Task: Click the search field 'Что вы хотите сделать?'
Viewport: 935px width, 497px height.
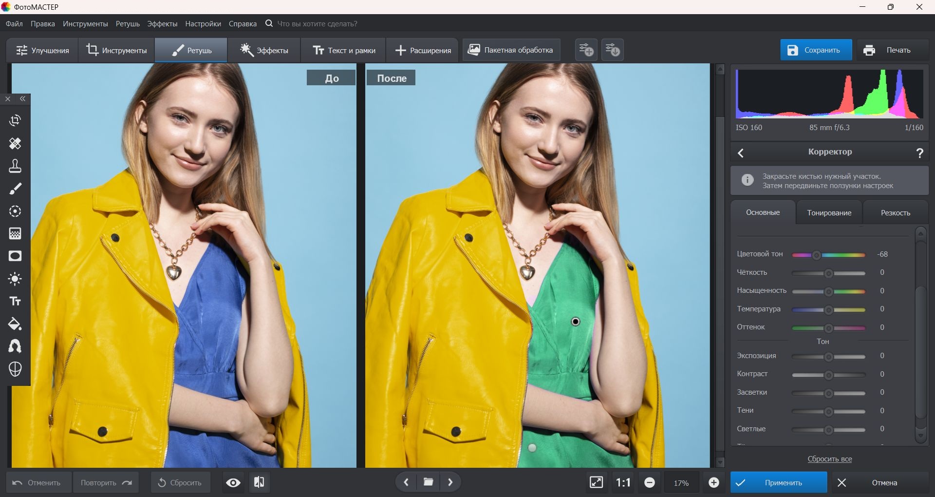Action: coord(317,24)
